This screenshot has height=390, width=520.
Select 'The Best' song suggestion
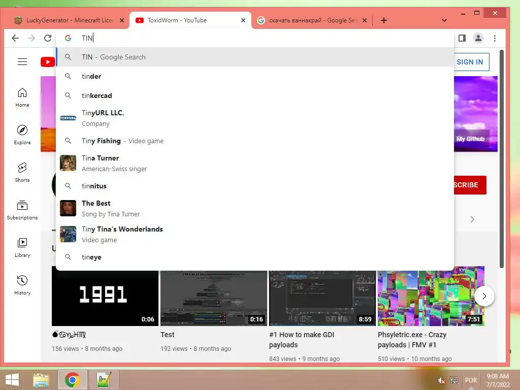(x=255, y=208)
